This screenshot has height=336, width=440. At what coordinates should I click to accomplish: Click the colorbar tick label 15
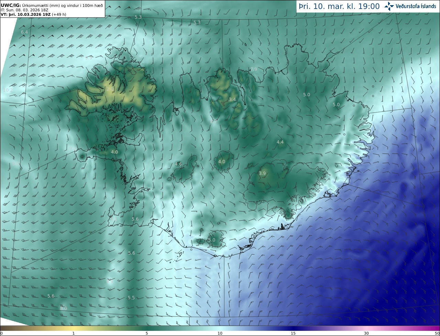click(293, 333)
